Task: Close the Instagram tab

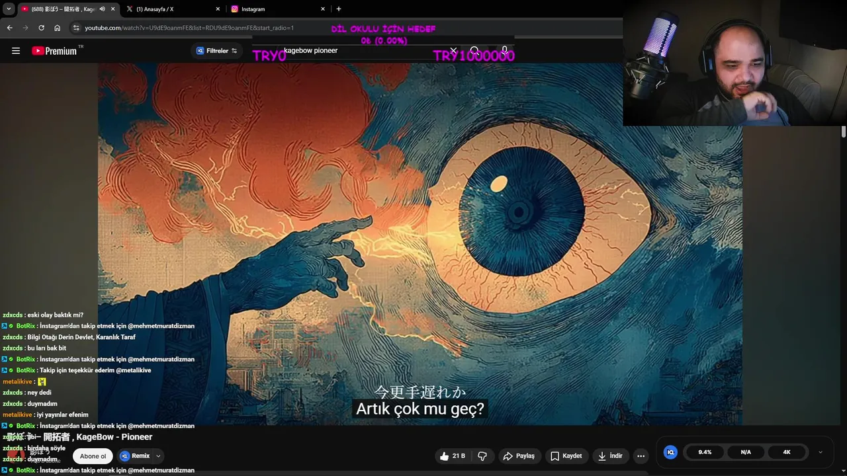Action: pos(323,9)
